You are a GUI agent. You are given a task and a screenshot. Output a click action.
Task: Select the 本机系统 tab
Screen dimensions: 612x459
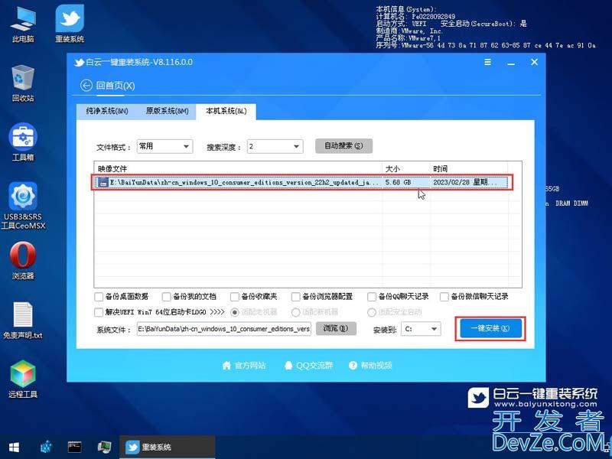click(x=226, y=111)
